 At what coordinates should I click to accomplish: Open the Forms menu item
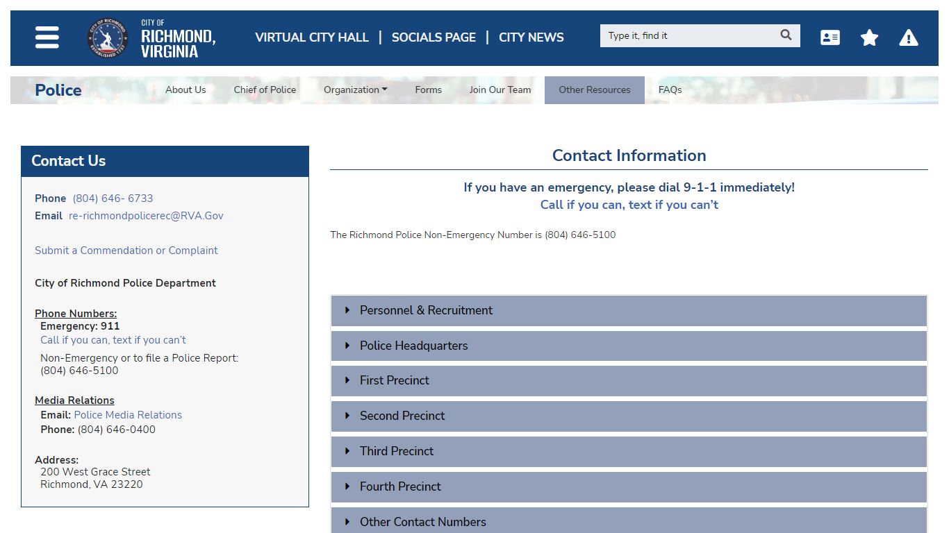[x=429, y=90]
